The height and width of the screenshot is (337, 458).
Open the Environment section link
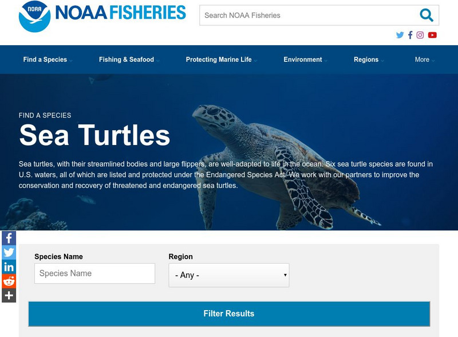click(x=302, y=60)
